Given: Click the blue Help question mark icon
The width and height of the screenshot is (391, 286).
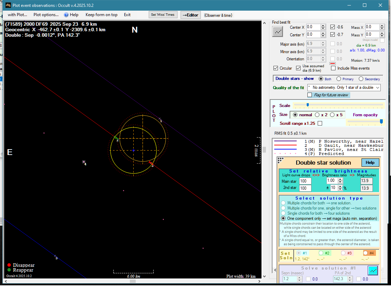Looking at the screenshot, I should 66,15.
